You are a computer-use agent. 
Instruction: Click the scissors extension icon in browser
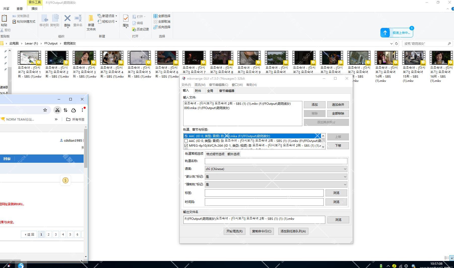57,110
